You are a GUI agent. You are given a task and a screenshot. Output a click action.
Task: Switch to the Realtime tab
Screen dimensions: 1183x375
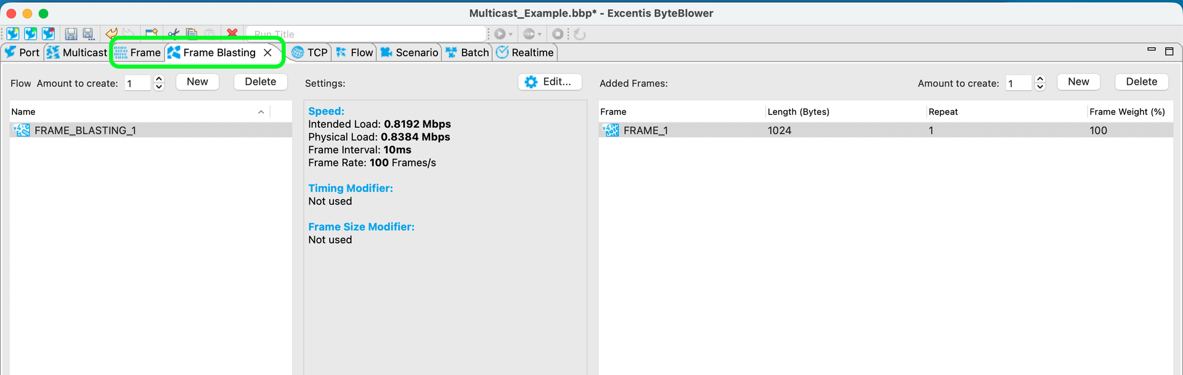(x=526, y=52)
